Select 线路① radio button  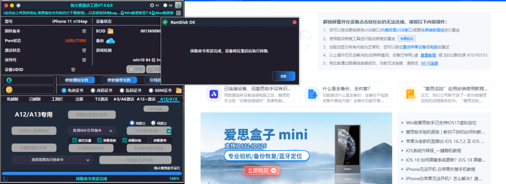pos(131,123)
